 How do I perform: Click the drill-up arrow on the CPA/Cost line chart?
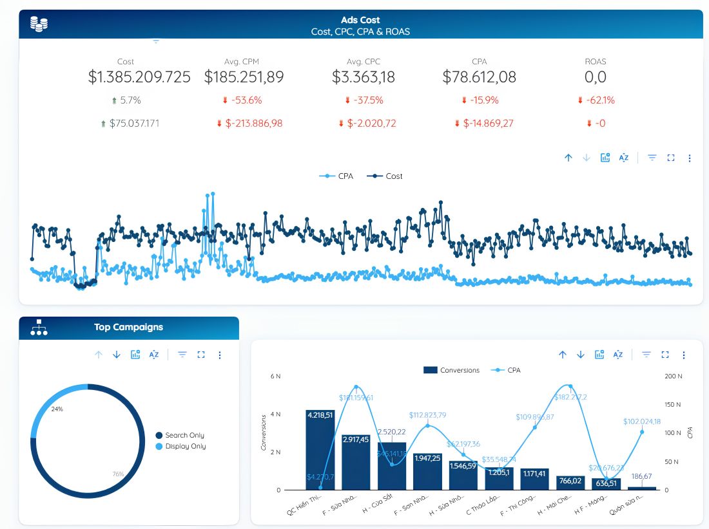point(568,158)
